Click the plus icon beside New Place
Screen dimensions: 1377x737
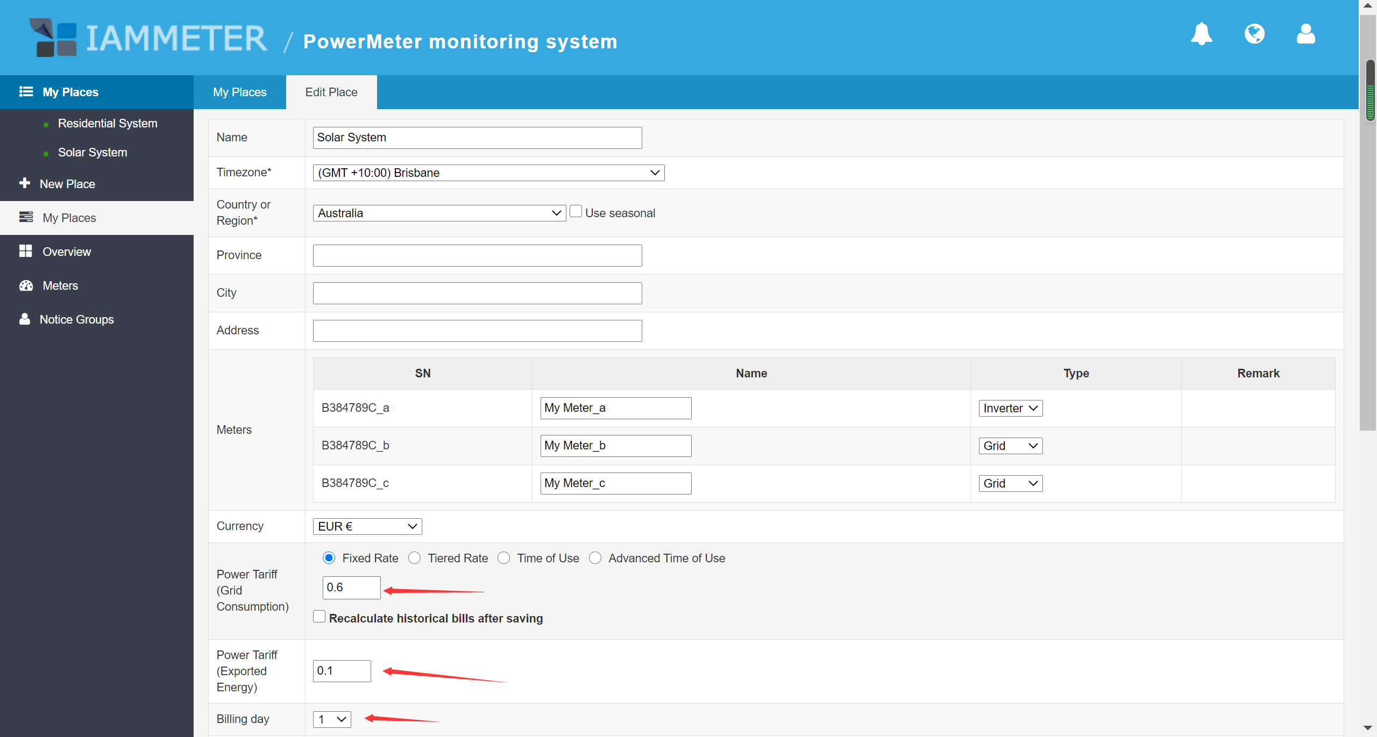point(25,183)
